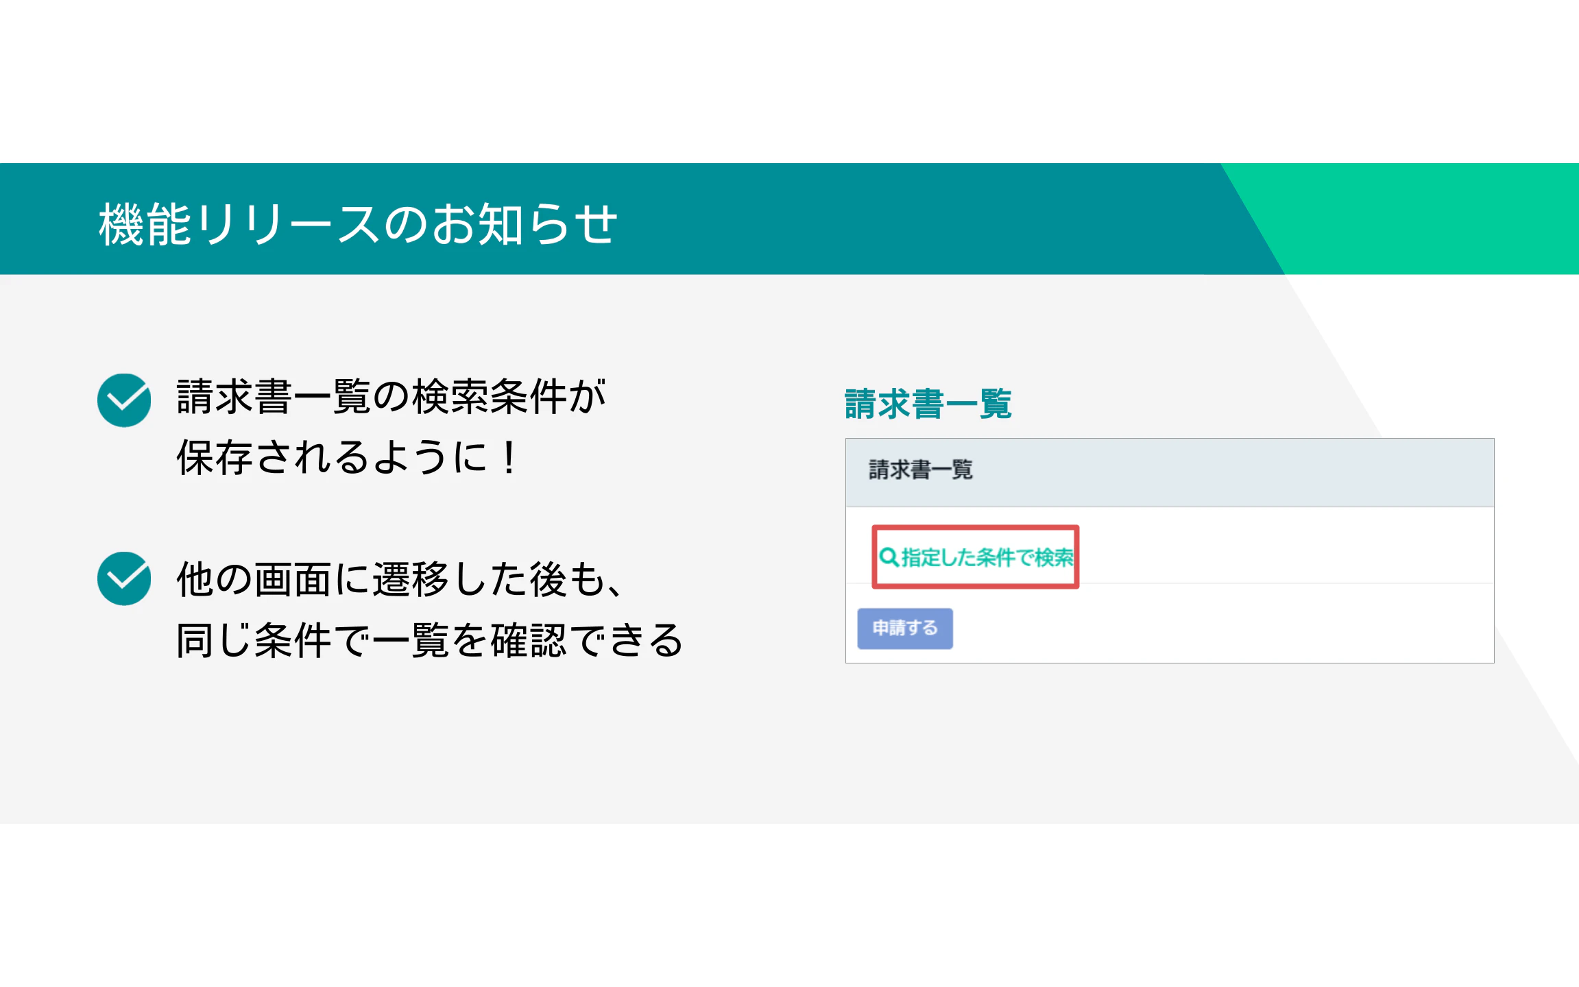Click the 請求書一覧 title text inside the panel header

[x=920, y=470]
